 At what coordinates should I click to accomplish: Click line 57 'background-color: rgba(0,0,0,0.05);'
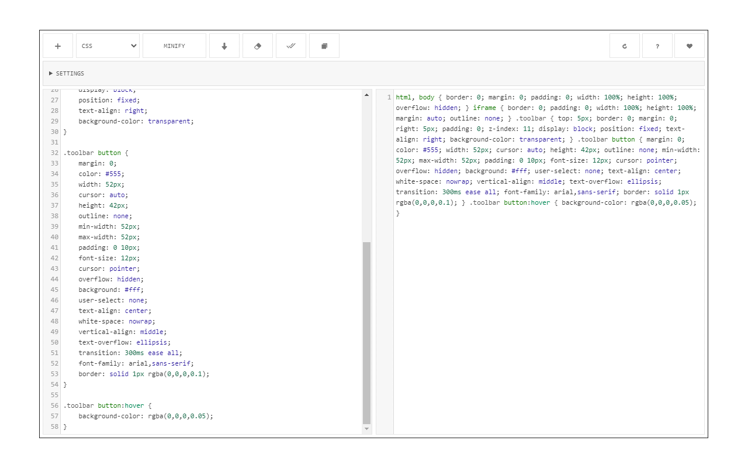point(146,416)
